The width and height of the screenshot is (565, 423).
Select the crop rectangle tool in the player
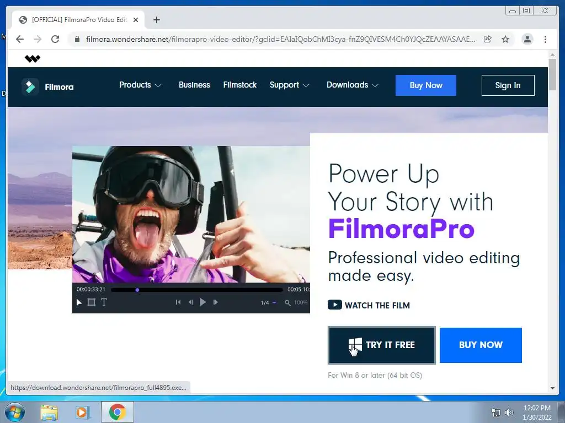click(92, 302)
